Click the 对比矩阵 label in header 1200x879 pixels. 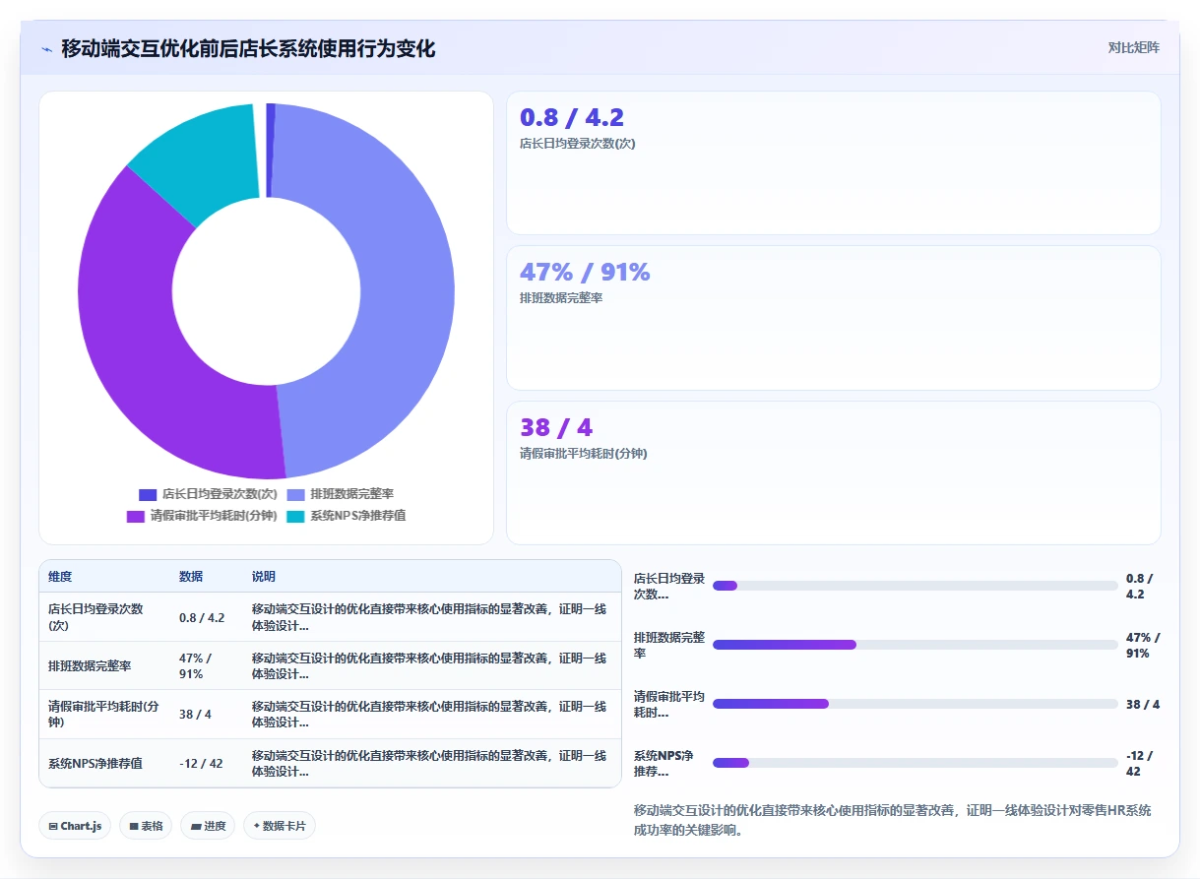coord(1133,47)
